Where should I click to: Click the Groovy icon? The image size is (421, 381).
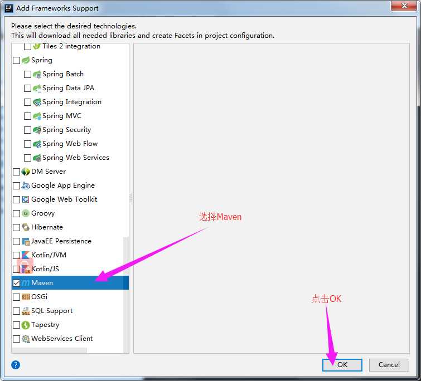coord(26,213)
